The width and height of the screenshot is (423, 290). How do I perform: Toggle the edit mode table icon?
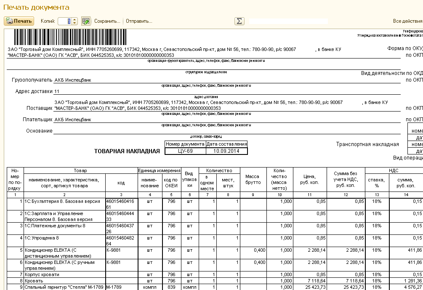pos(86,21)
